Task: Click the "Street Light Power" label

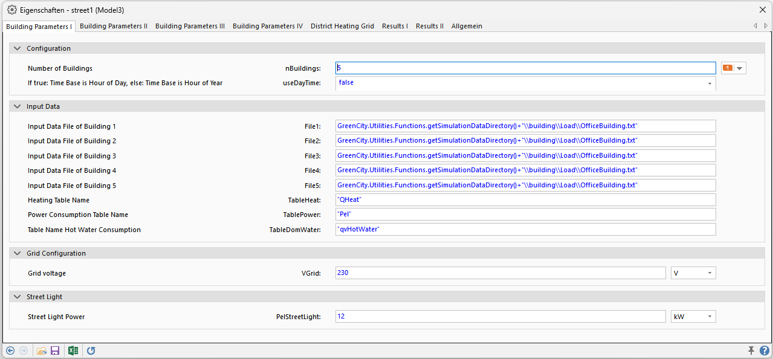Action: (x=56, y=317)
